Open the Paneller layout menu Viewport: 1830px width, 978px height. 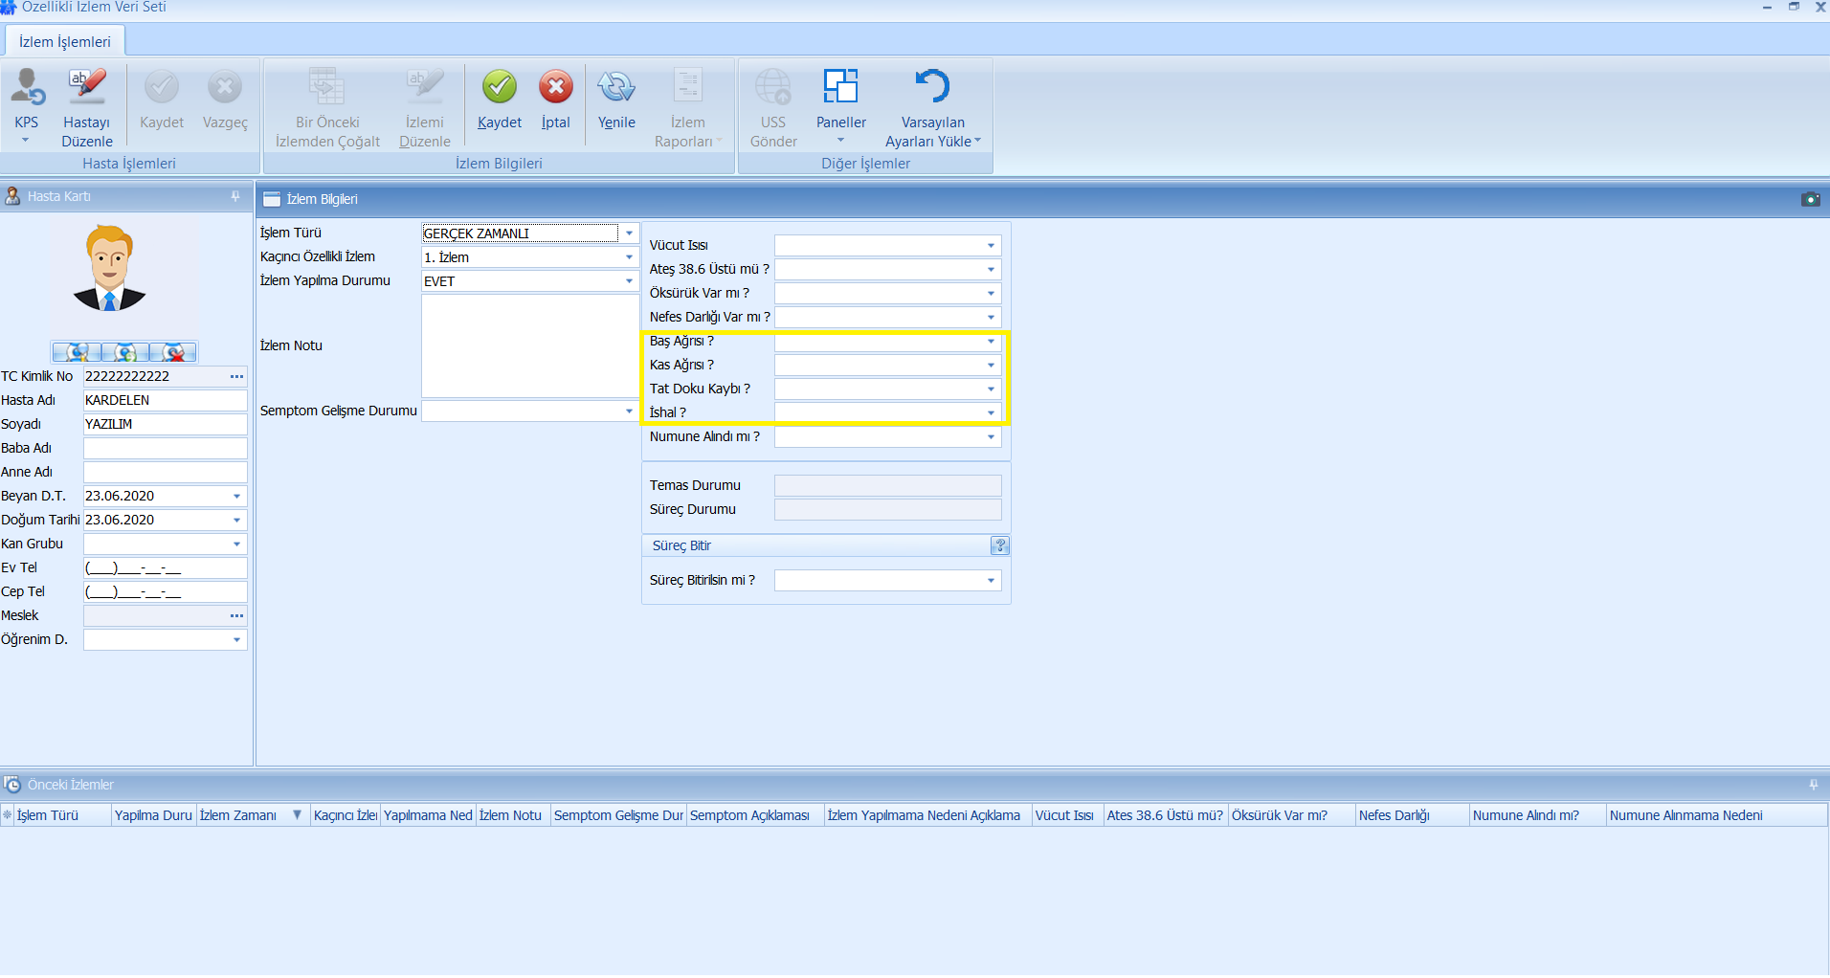click(840, 87)
